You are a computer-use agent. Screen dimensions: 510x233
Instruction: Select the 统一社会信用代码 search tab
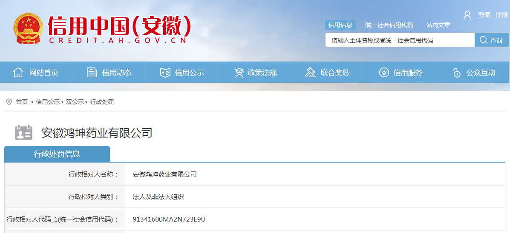389,25
